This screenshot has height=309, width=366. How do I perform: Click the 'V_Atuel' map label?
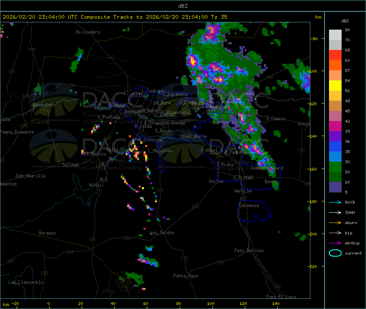tap(209, 150)
